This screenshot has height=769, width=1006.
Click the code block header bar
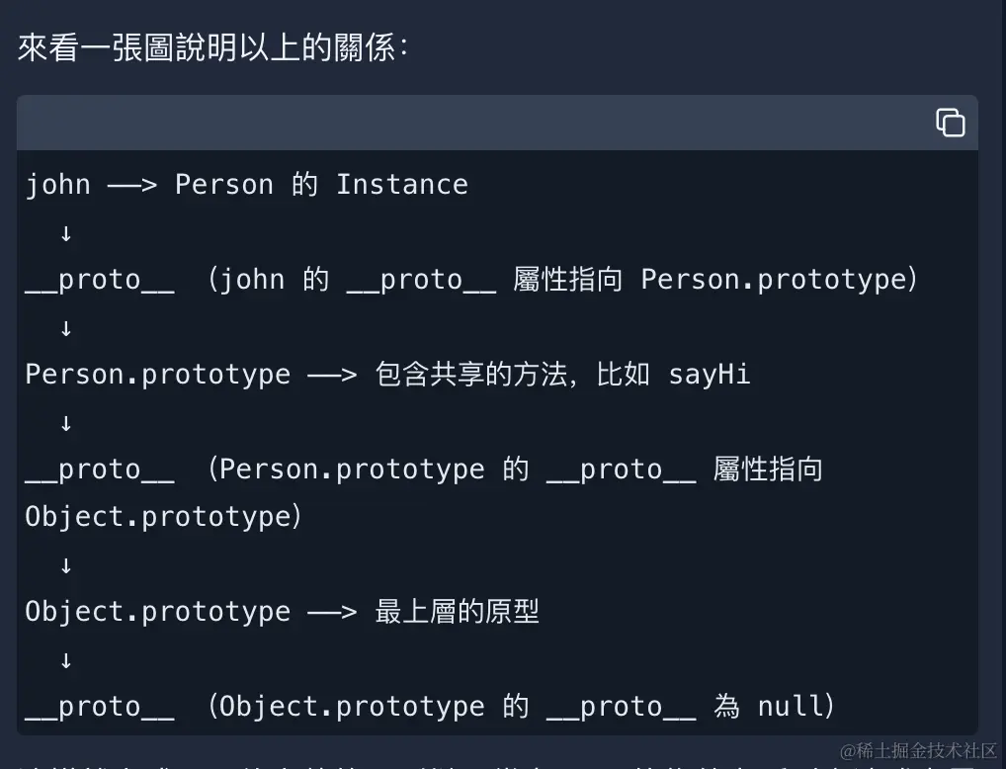(x=497, y=123)
